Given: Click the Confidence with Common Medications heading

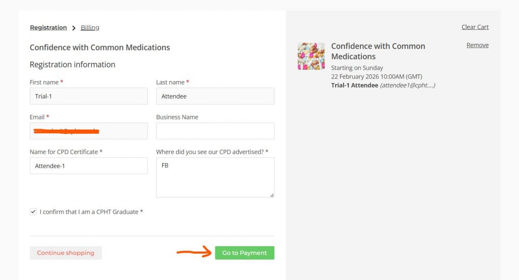Looking at the screenshot, I should pos(100,48).
